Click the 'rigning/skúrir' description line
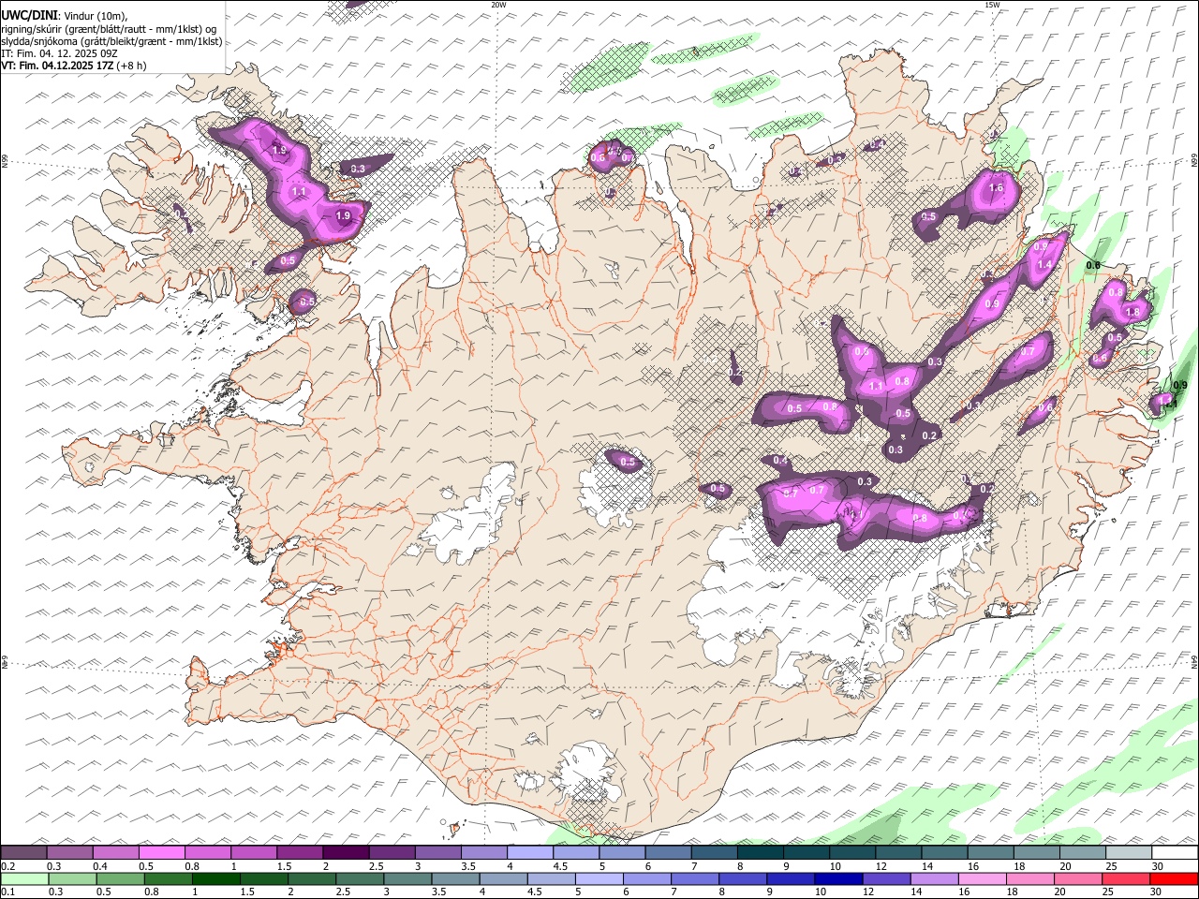Image resolution: width=1199 pixels, height=899 pixels. click(x=109, y=29)
